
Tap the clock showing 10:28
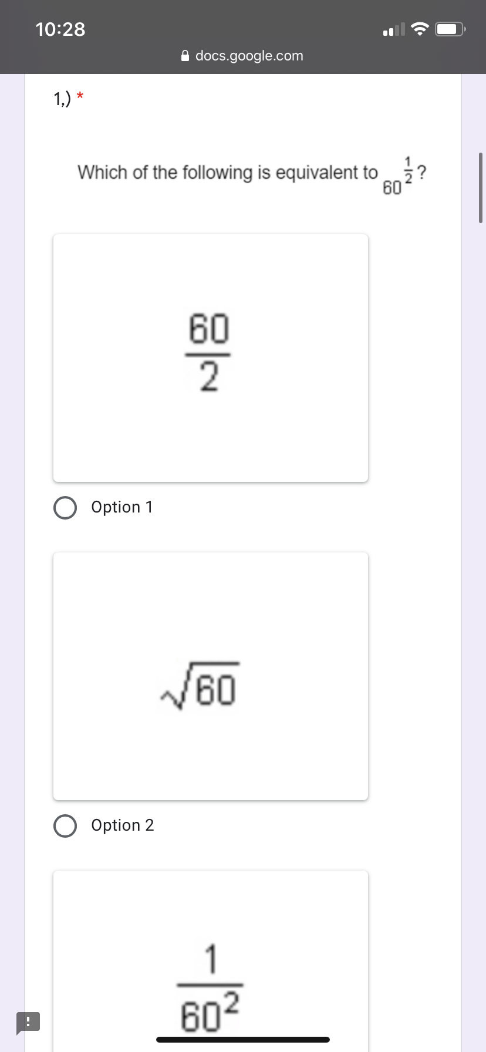[60, 29]
